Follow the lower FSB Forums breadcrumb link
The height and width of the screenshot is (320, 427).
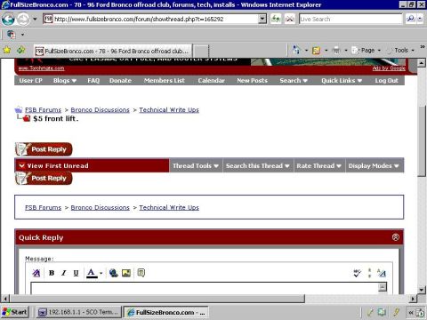tap(43, 208)
